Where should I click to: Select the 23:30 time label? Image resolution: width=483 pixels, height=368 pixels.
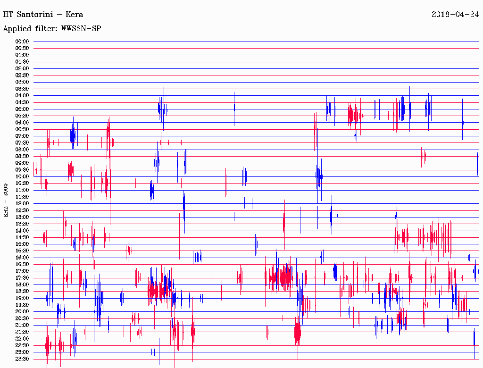(22, 359)
